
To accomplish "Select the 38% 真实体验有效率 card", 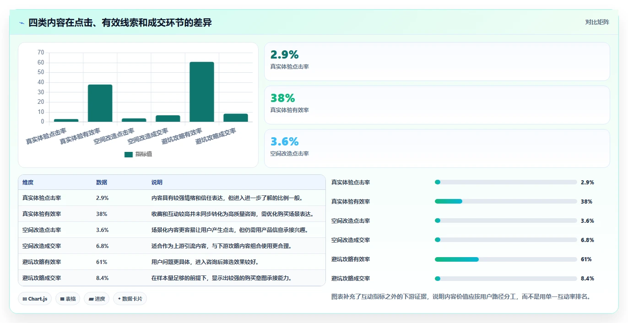I will coord(437,105).
